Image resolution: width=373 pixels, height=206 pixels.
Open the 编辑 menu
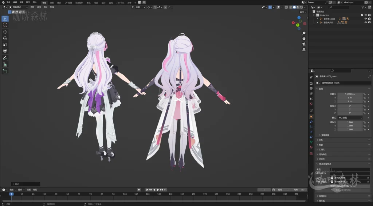[x=15, y=3]
